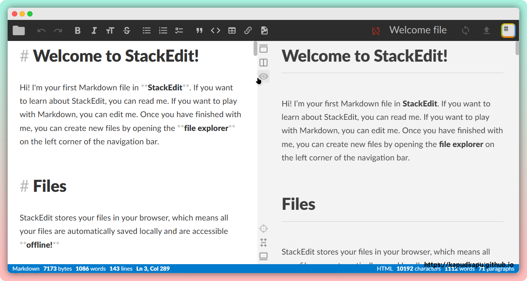The height and width of the screenshot is (281, 527).
Task: Click the Welcome file title field
Action: coord(418,30)
